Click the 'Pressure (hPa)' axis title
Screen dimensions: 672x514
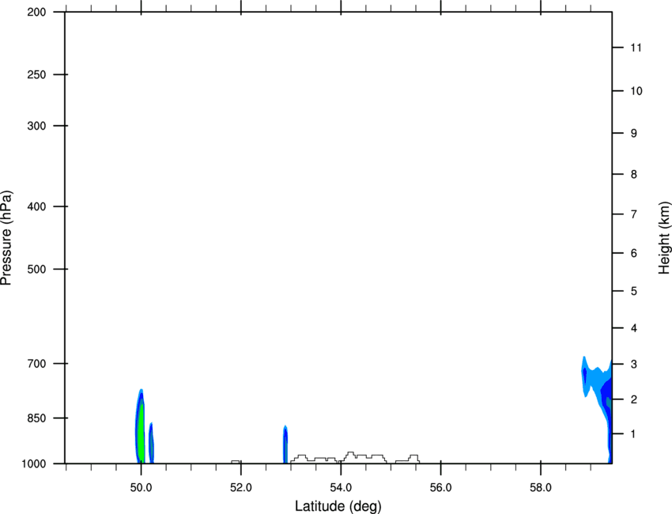(6, 238)
